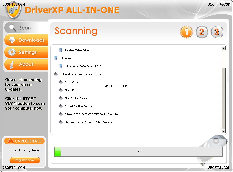
Task: Click the Scanning heading text
Action: point(76,31)
